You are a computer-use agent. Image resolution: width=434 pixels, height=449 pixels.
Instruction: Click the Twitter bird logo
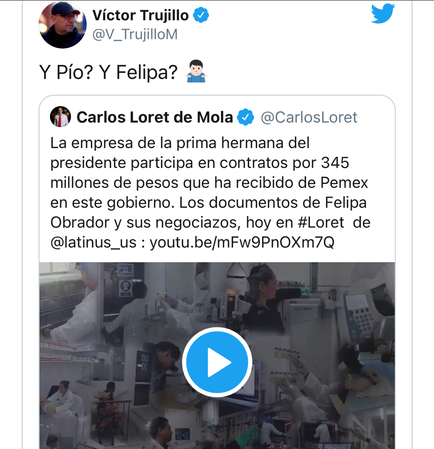point(383,13)
